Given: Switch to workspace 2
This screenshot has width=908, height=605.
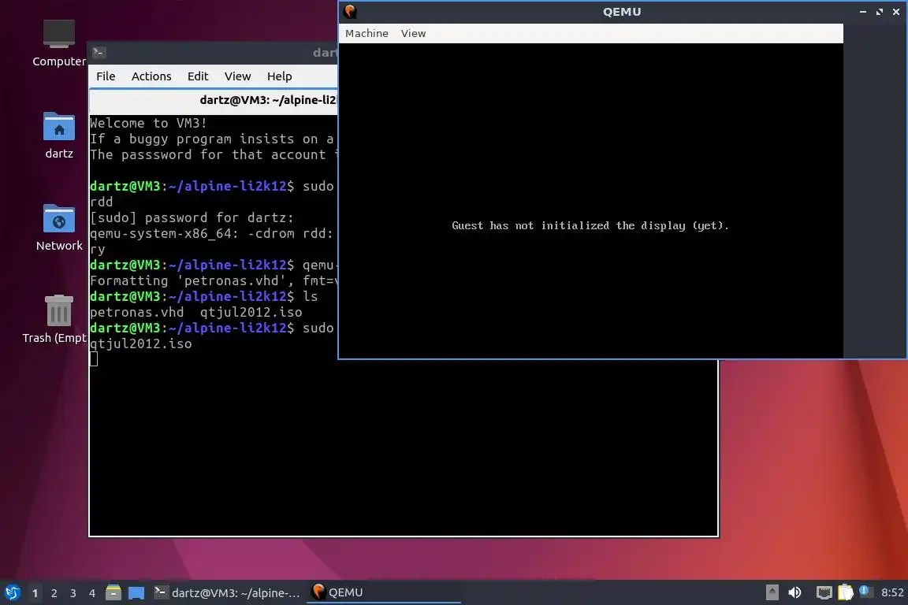Looking at the screenshot, I should pos(54,593).
